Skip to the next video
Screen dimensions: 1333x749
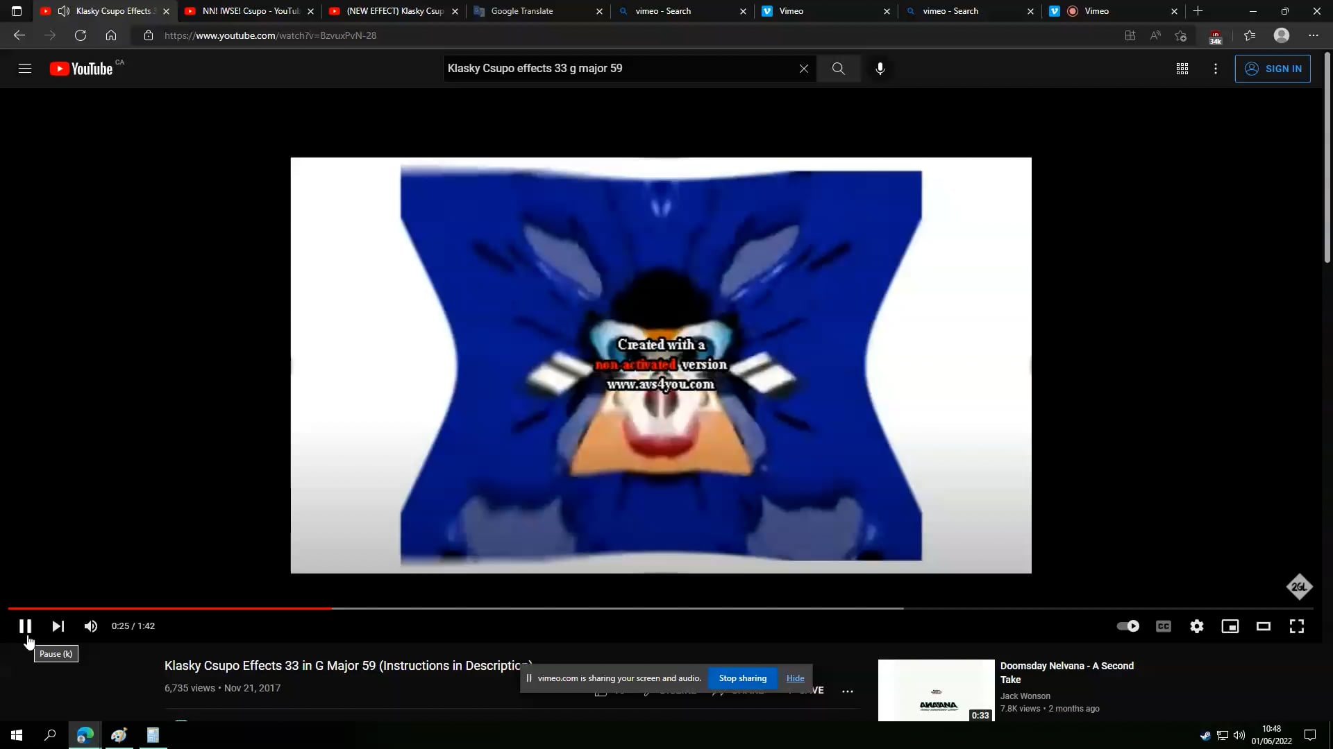(58, 626)
